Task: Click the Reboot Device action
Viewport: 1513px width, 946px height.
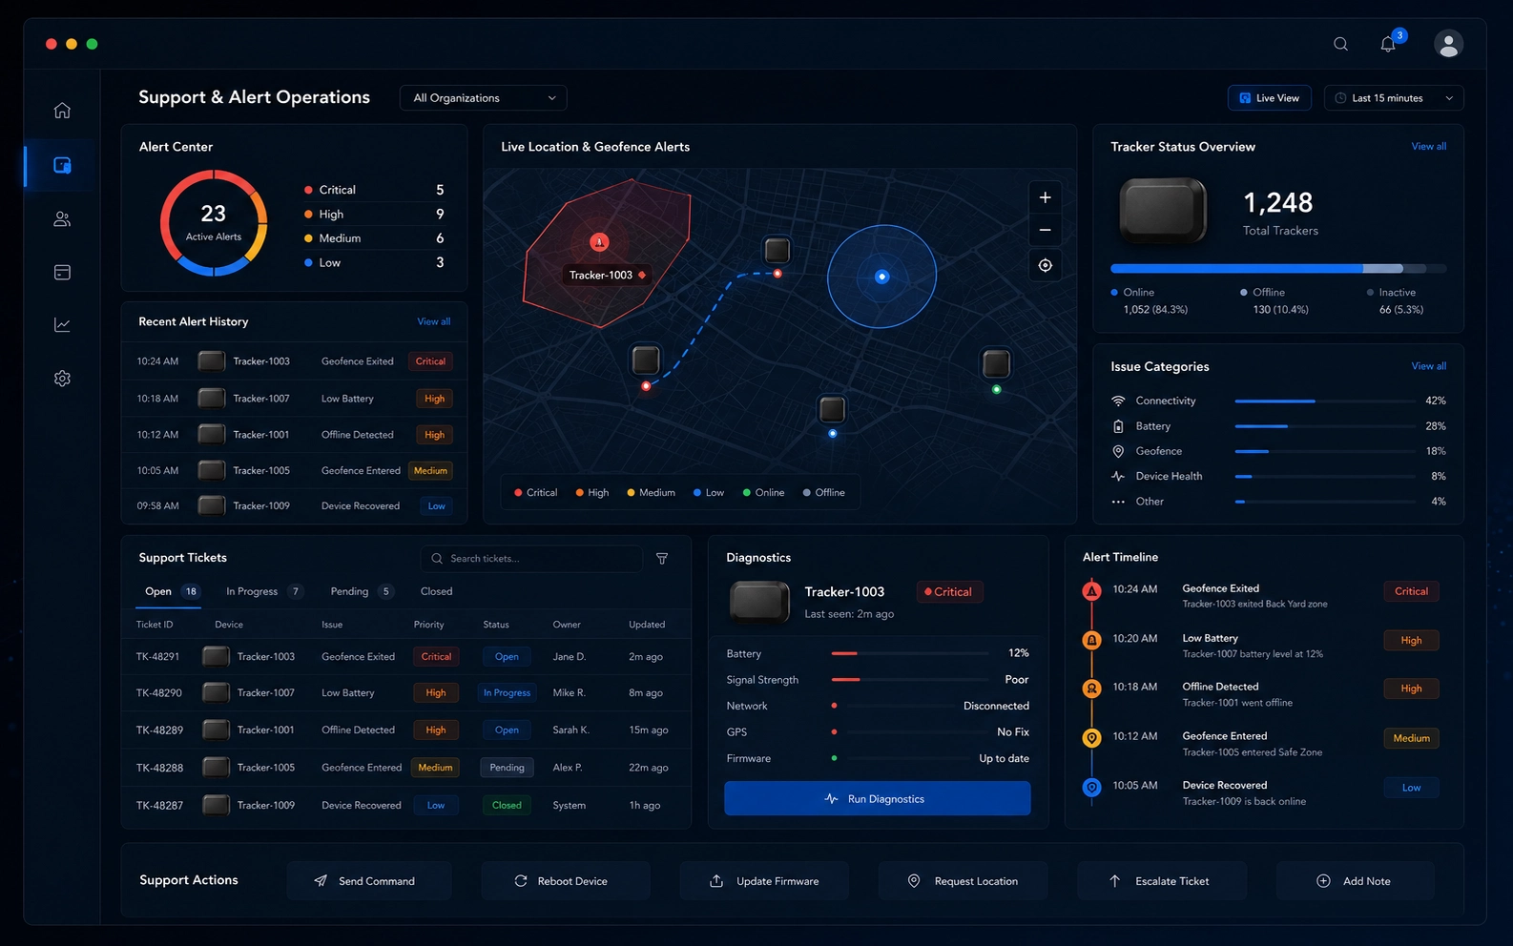Action: 566,881
